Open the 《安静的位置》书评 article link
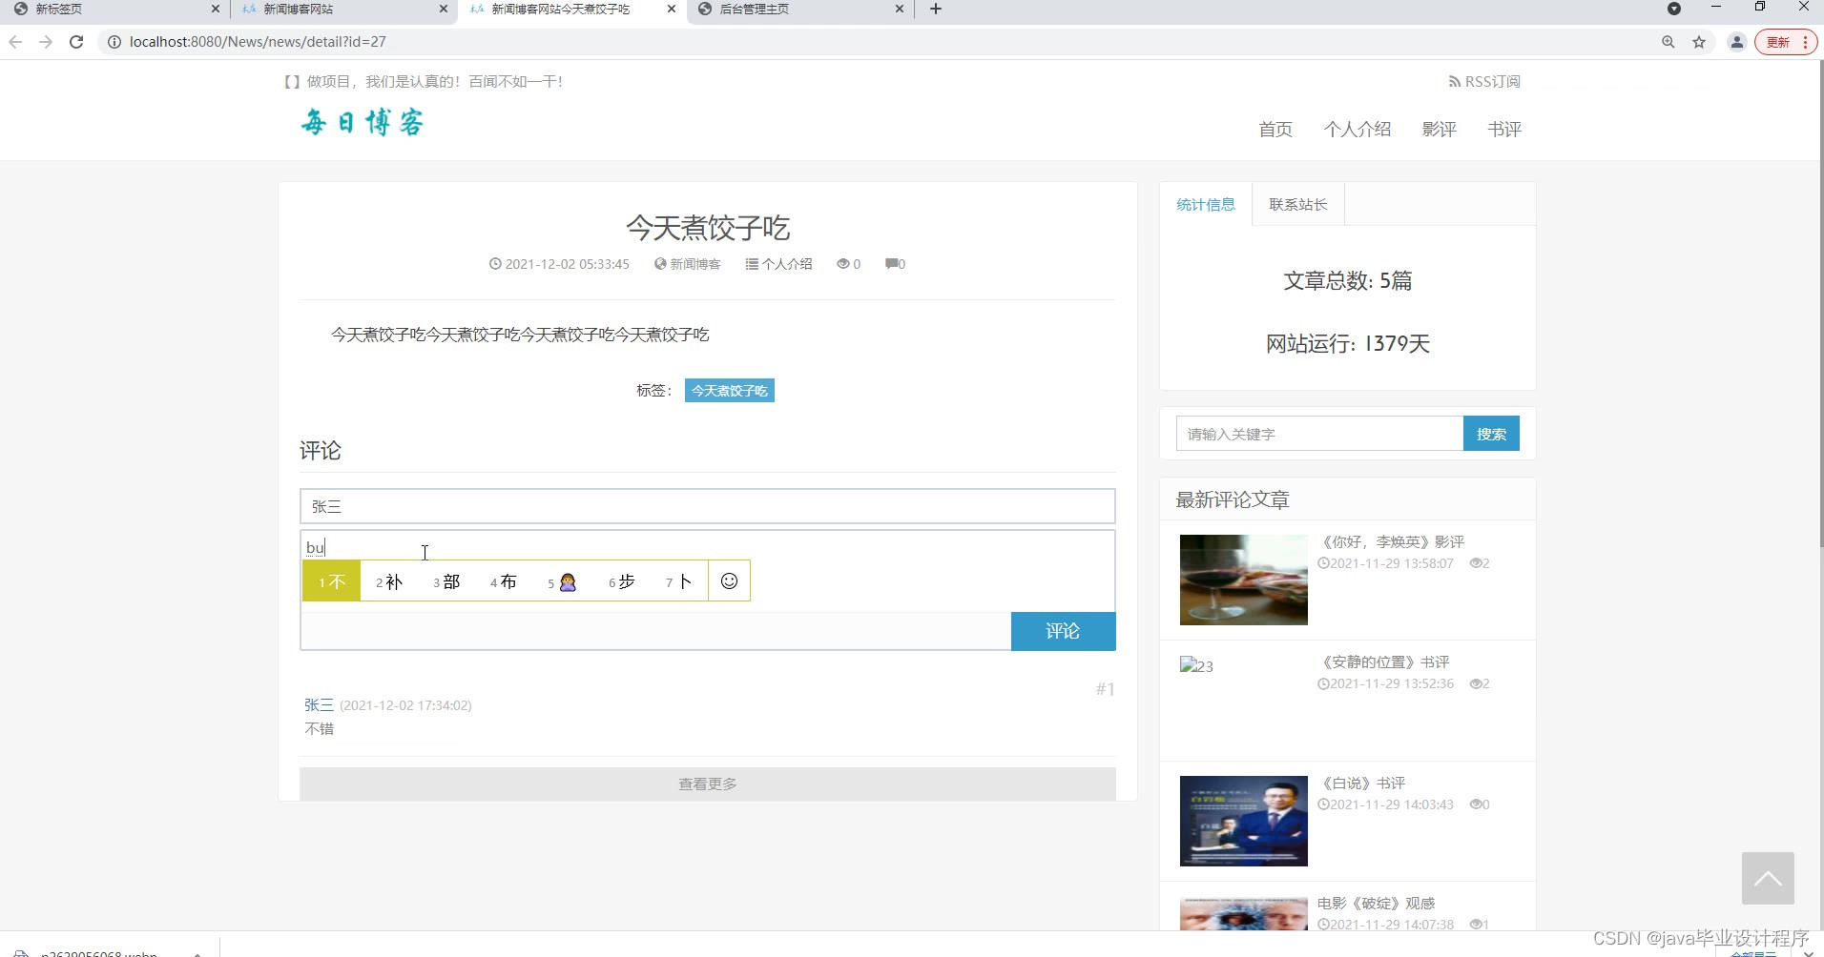Screen dimensions: 1824x957 [x=1383, y=662]
